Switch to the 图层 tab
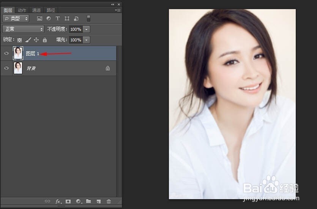317x209 pixels. 8,10
